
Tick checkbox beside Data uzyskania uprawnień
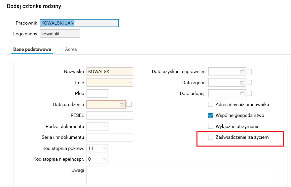coord(249,71)
